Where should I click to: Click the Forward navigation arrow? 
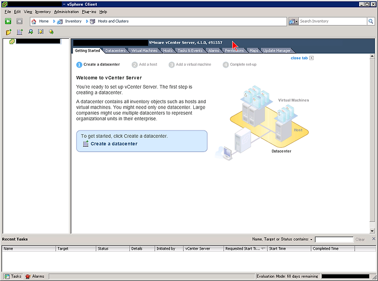19,21
